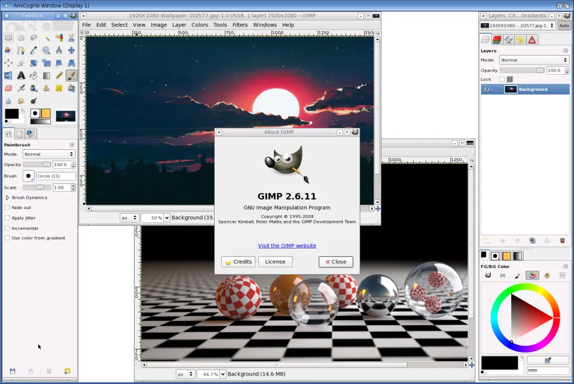Pick the Zoom magnifier tool
This screenshot has width=574, height=384.
click(x=46, y=51)
